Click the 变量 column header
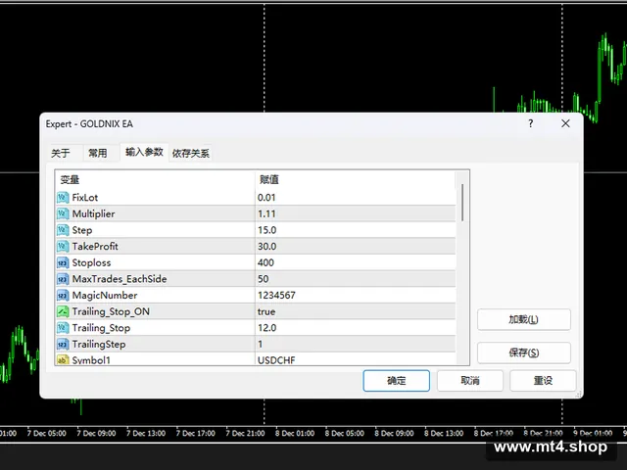 tap(155, 180)
